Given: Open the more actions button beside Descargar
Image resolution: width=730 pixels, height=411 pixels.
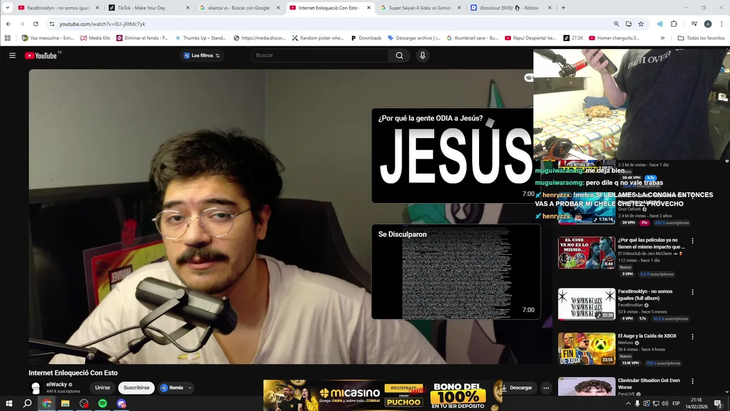Looking at the screenshot, I should 546,388.
